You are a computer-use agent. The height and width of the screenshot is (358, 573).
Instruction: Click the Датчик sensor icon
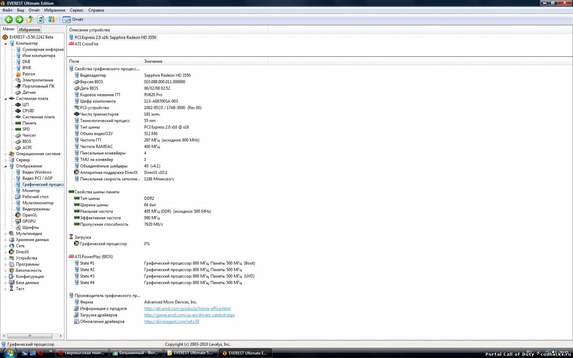point(18,92)
